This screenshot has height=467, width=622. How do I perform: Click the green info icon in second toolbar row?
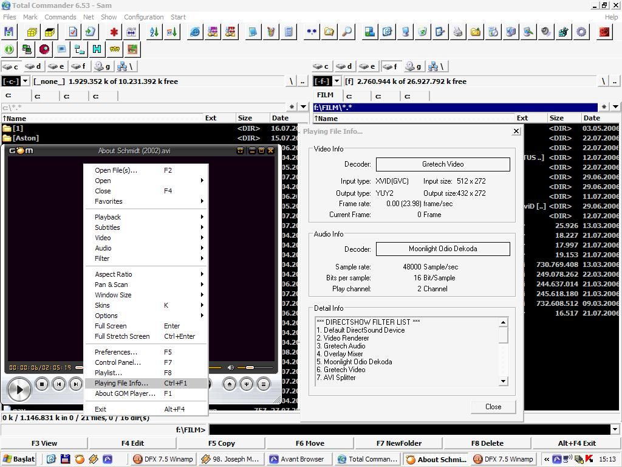[x=9, y=49]
